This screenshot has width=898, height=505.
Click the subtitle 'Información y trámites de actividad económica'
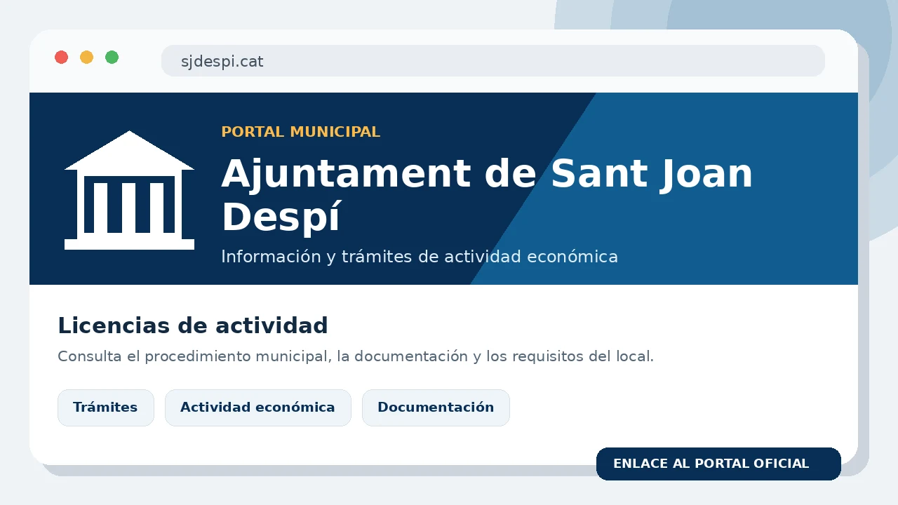[420, 257]
